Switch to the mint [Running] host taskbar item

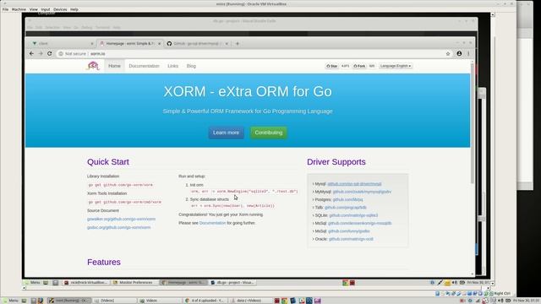69,301
